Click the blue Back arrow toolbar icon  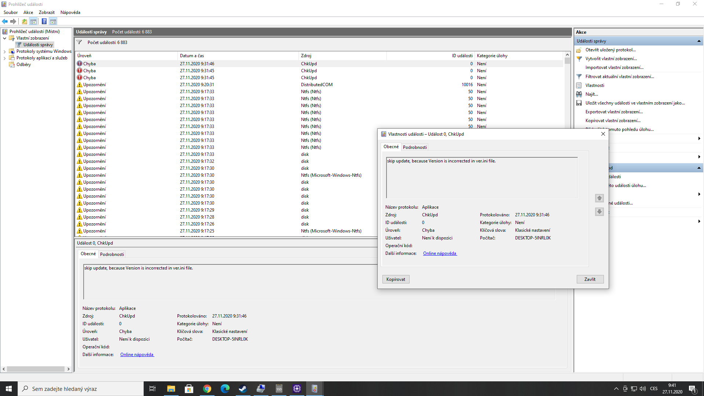pyautogui.click(x=5, y=21)
